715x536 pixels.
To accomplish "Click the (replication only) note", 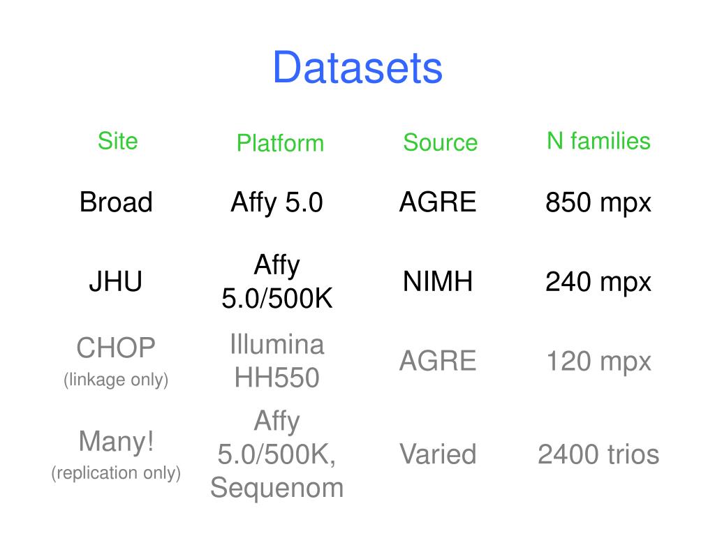I will tap(116, 473).
